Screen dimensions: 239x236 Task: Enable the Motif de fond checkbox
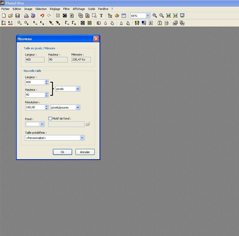coord(50,119)
